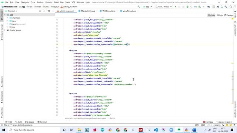
Task: Open the Profiler gauge icon
Action: (196, 7)
